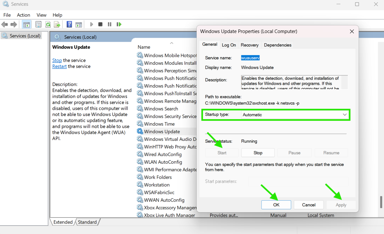Click the Back arrow toolbar icon

coord(5,24)
